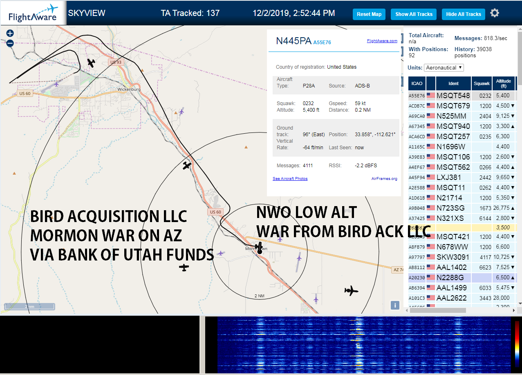Click the horizontal table scrollbar thumb

[438, 310]
